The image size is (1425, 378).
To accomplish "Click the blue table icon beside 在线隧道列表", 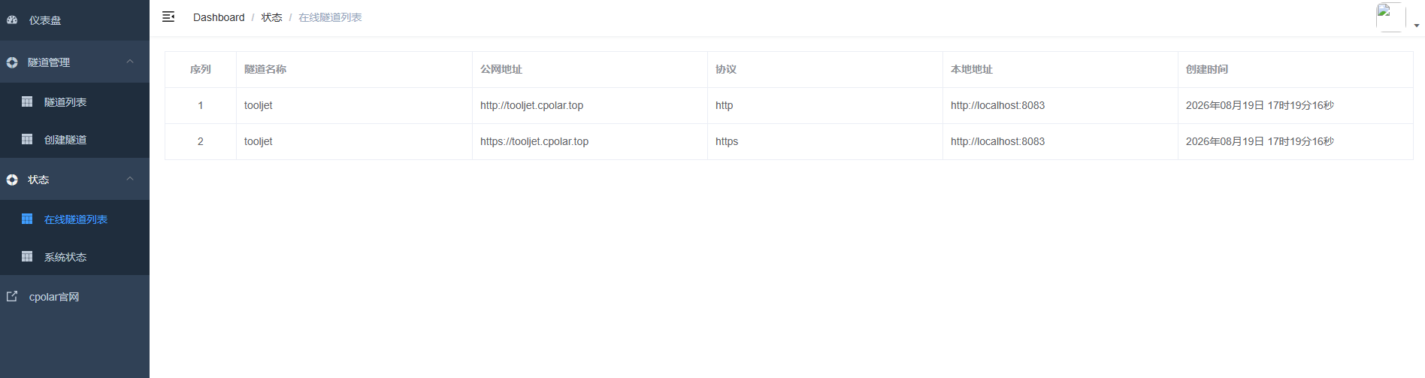I will click(x=27, y=219).
